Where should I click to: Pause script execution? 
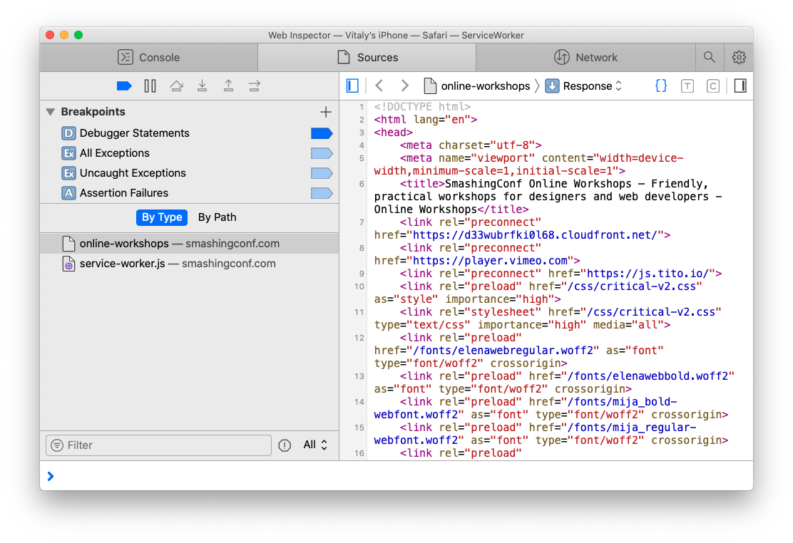(150, 86)
